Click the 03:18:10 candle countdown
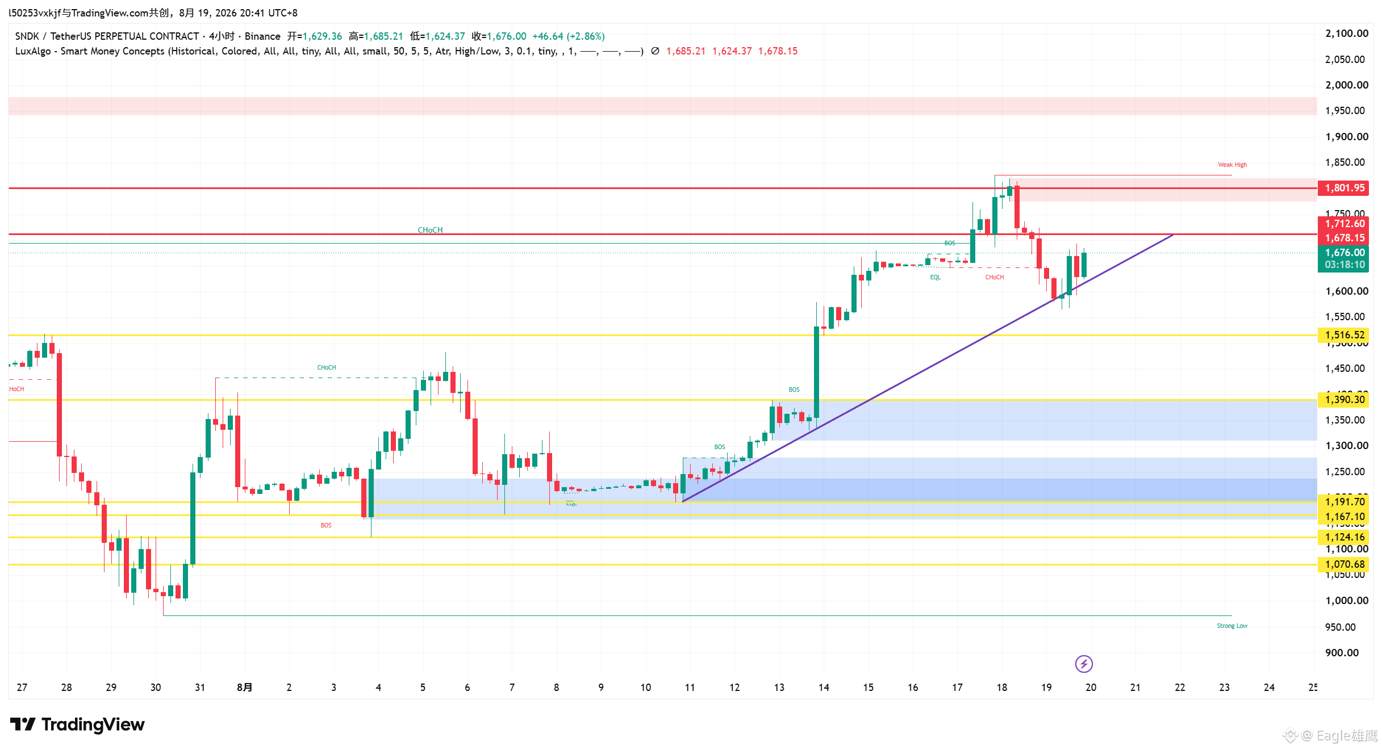The image size is (1382, 750). pyautogui.click(x=1345, y=265)
